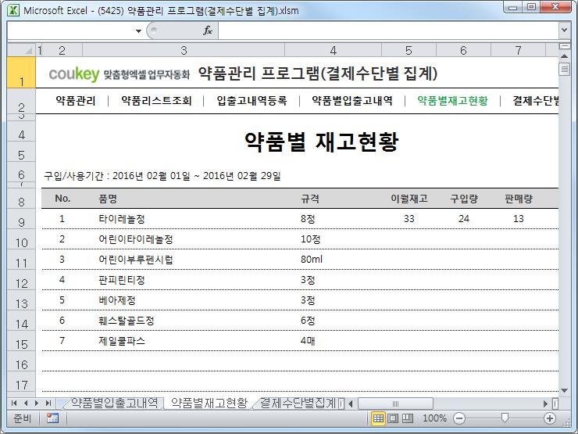Click the coukey logo

point(73,74)
